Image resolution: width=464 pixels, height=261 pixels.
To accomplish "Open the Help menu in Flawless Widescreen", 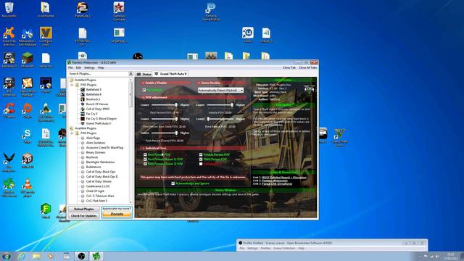I will pos(101,67).
